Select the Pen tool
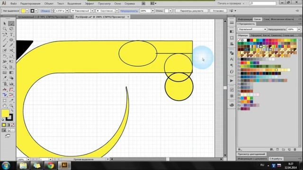Viewport: 303px width, 170px height. [x=5, y=34]
